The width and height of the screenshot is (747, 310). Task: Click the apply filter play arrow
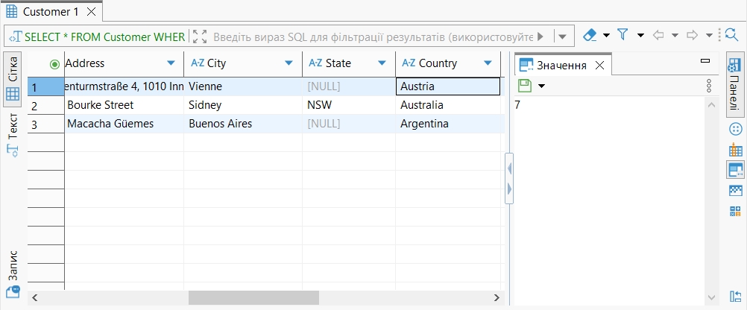click(540, 37)
